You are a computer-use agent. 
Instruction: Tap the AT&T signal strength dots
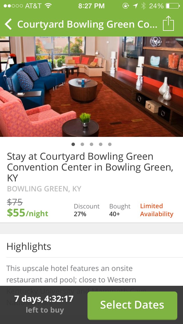click(13, 6)
